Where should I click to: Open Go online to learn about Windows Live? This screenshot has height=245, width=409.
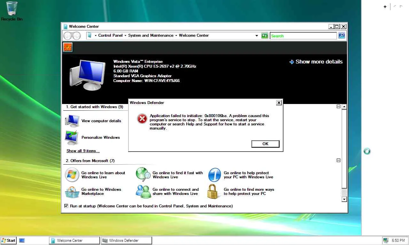point(103,175)
